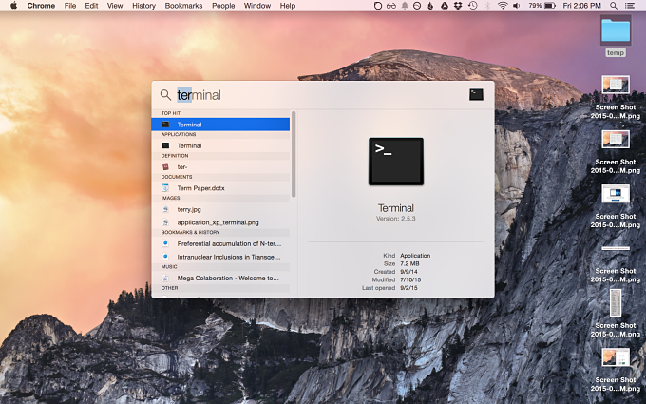Click the volume icon in menu bar
Viewport: 646px width, 404px height.
516,6
